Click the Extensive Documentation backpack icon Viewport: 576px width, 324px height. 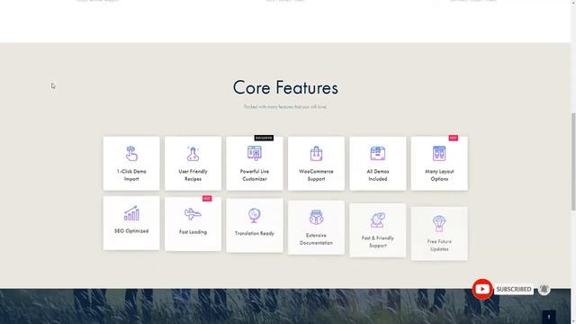(x=316, y=217)
